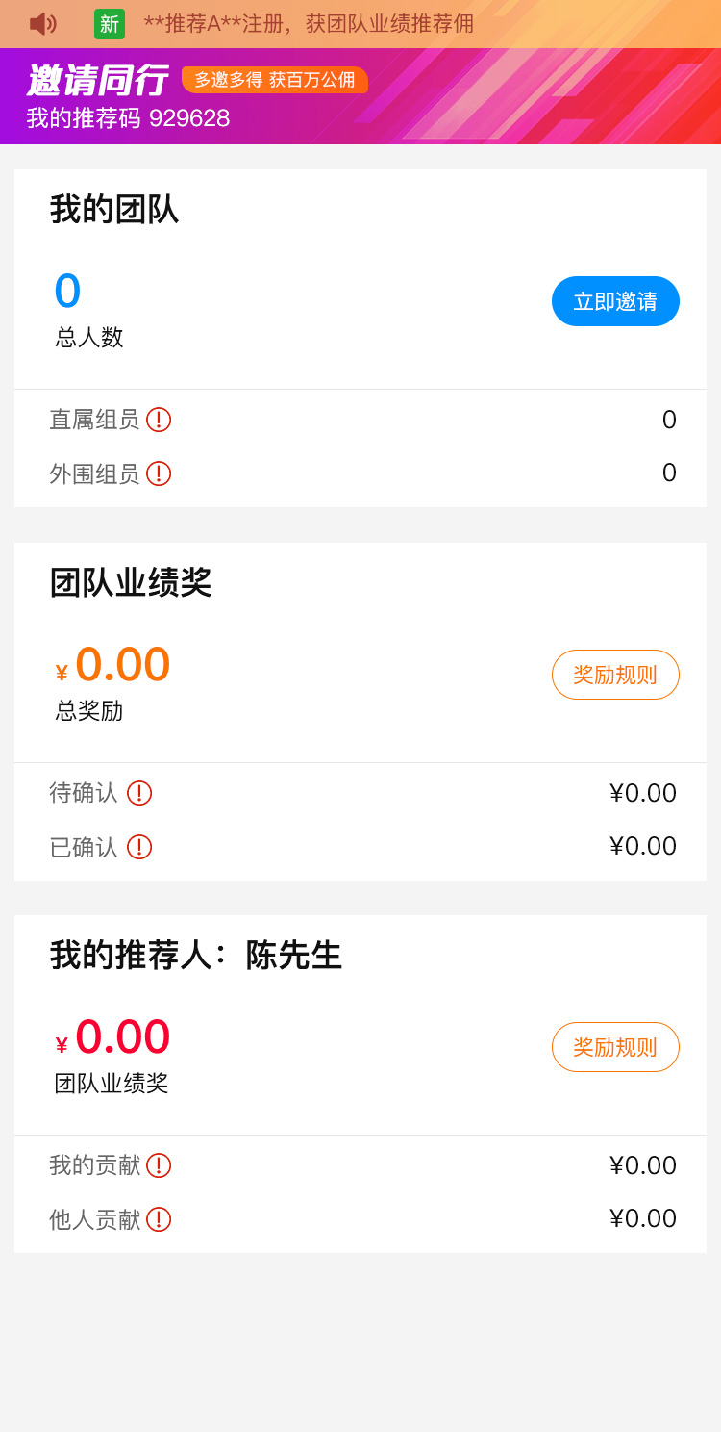
Task: Tap info icon beside 已确认
Action: [x=139, y=847]
